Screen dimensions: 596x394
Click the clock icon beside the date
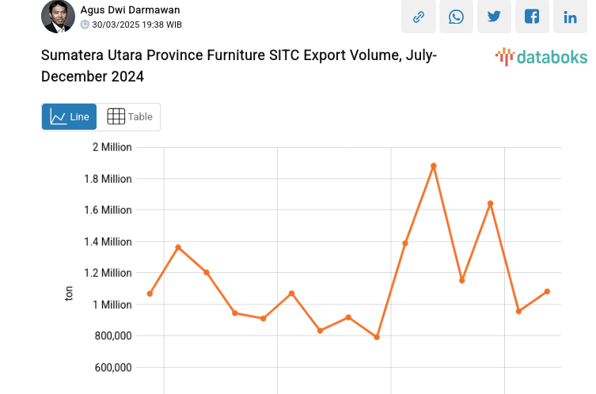click(85, 25)
